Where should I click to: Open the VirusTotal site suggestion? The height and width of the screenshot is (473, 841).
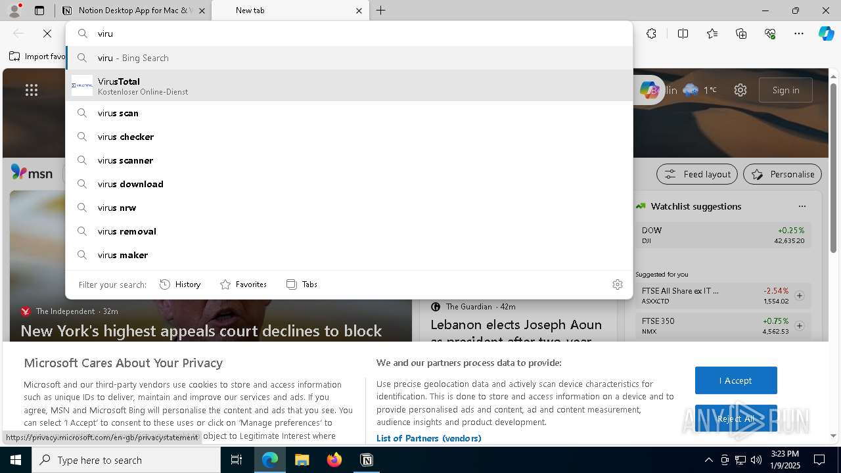[x=349, y=85]
